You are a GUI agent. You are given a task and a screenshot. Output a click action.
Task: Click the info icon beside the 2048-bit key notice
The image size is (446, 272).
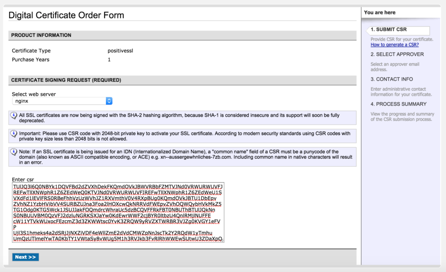[x=14, y=134]
